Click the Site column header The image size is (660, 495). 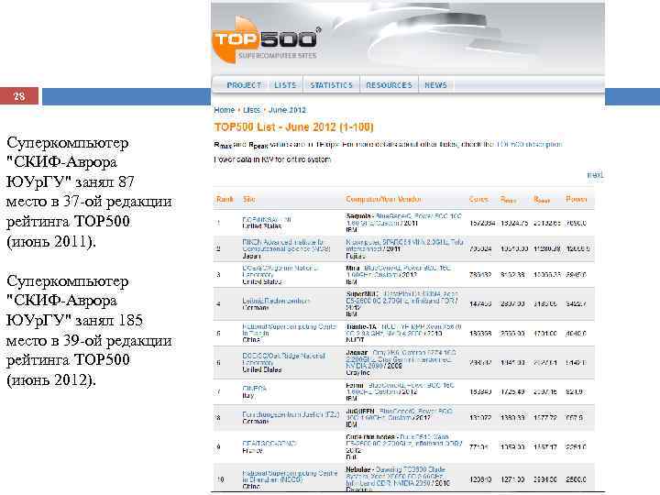[248, 199]
